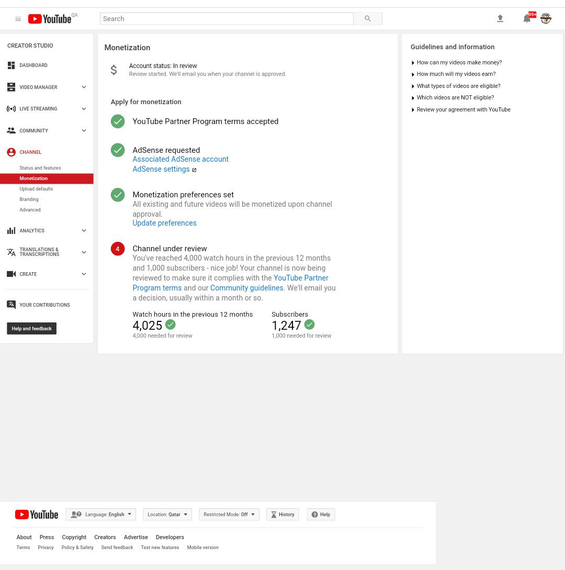Open YouTube Partner Program terms link
This screenshot has height=570, width=565.
301,278
